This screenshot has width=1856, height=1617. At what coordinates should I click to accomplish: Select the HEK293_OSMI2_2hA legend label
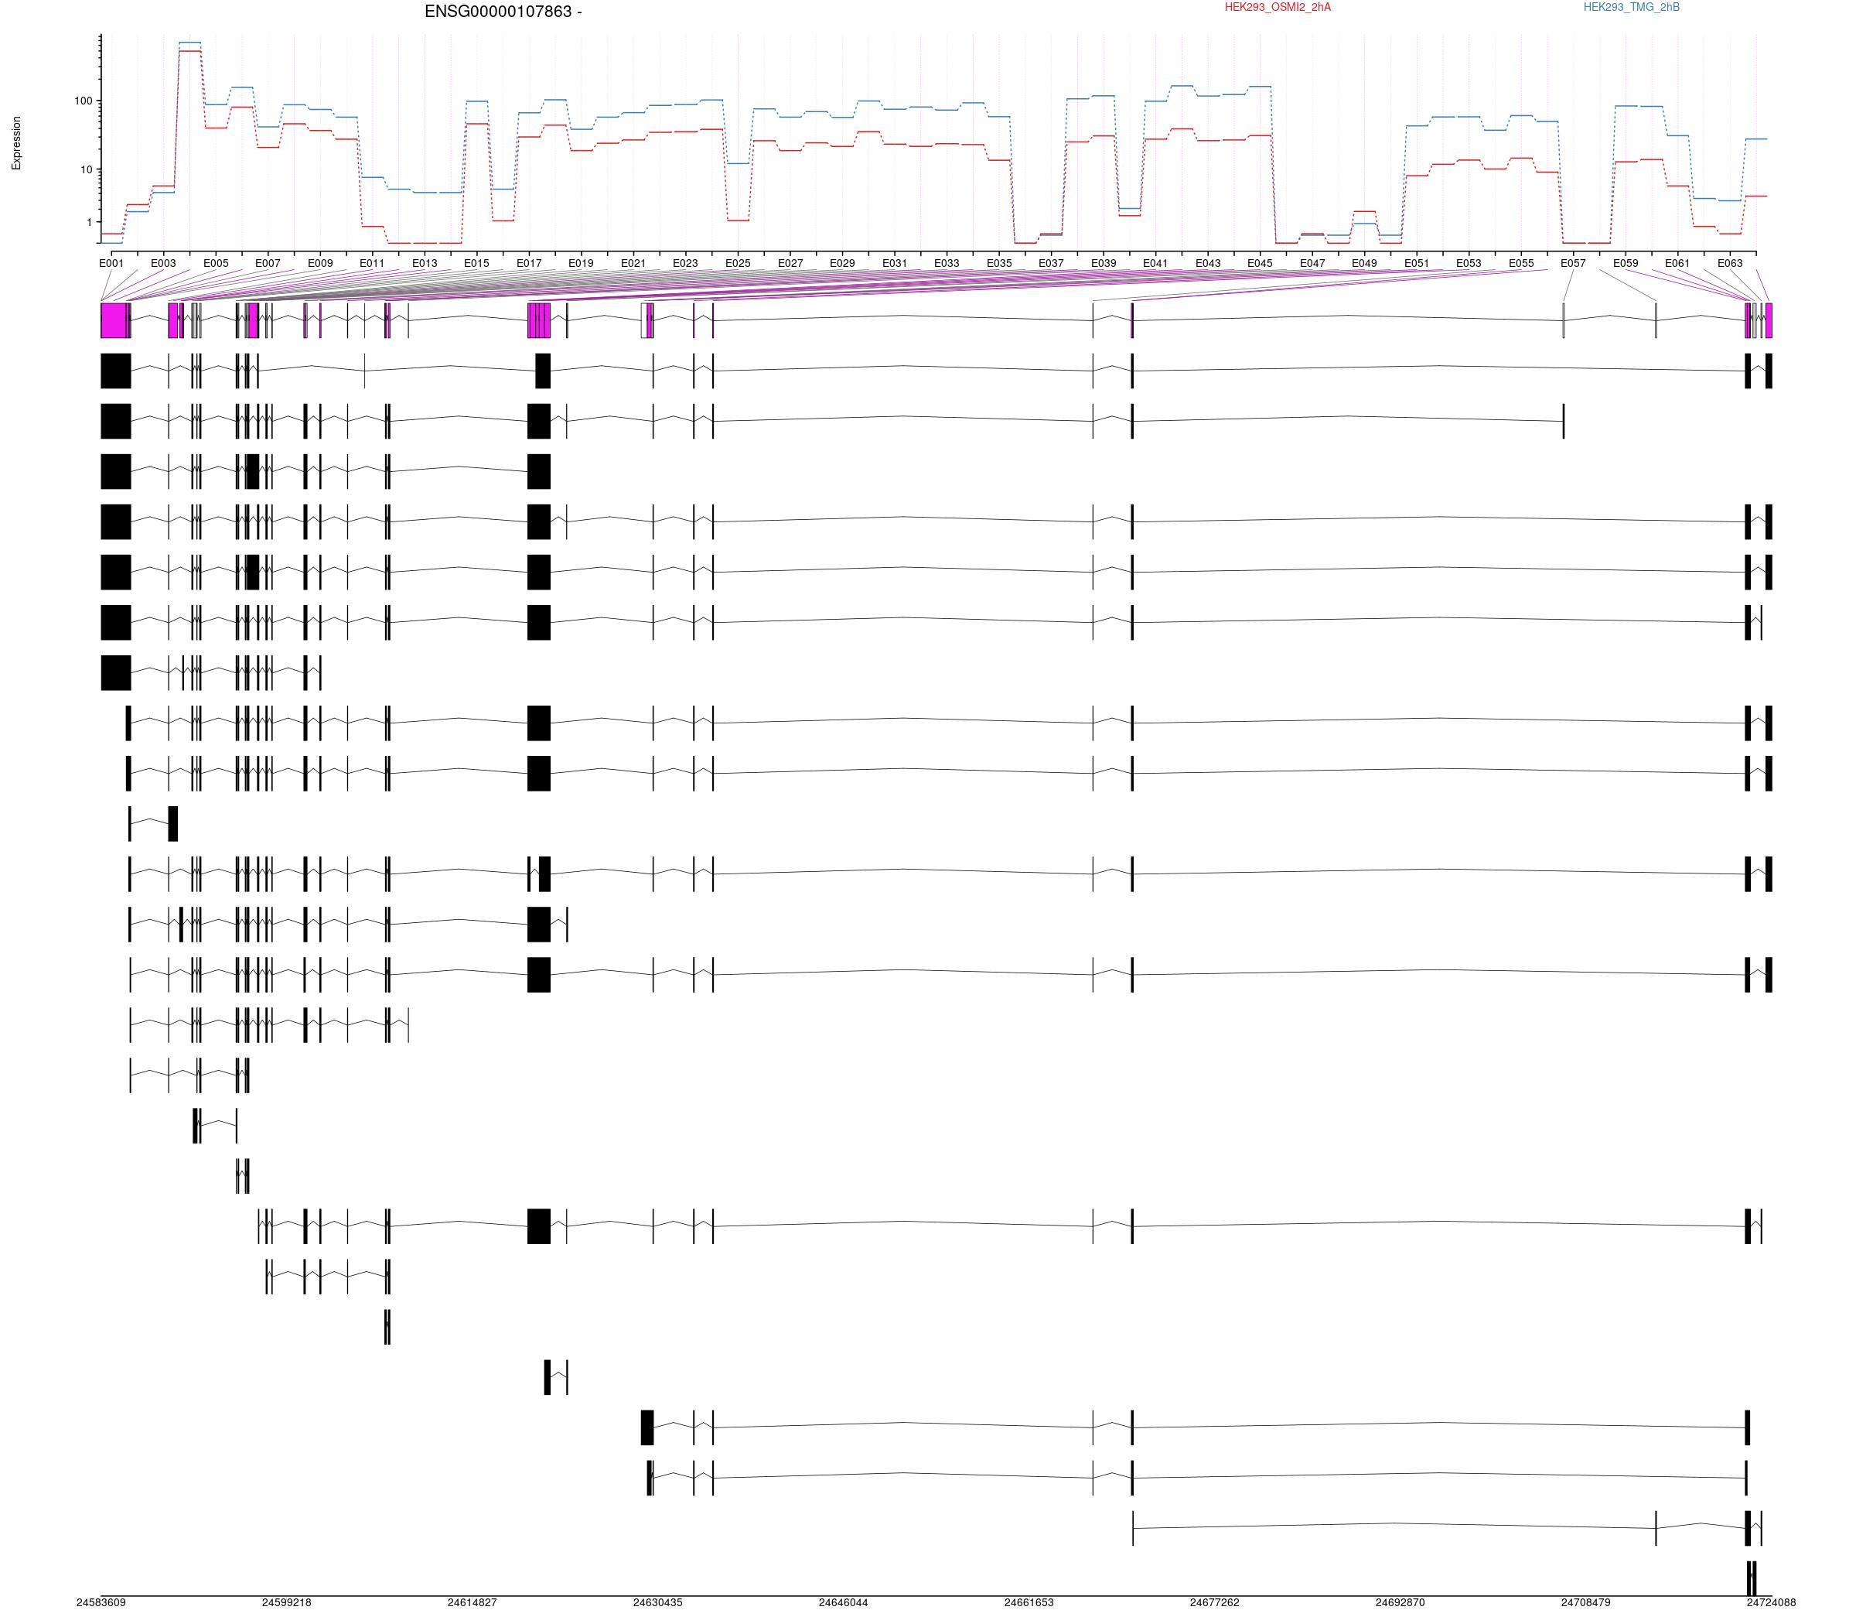click(1277, 7)
